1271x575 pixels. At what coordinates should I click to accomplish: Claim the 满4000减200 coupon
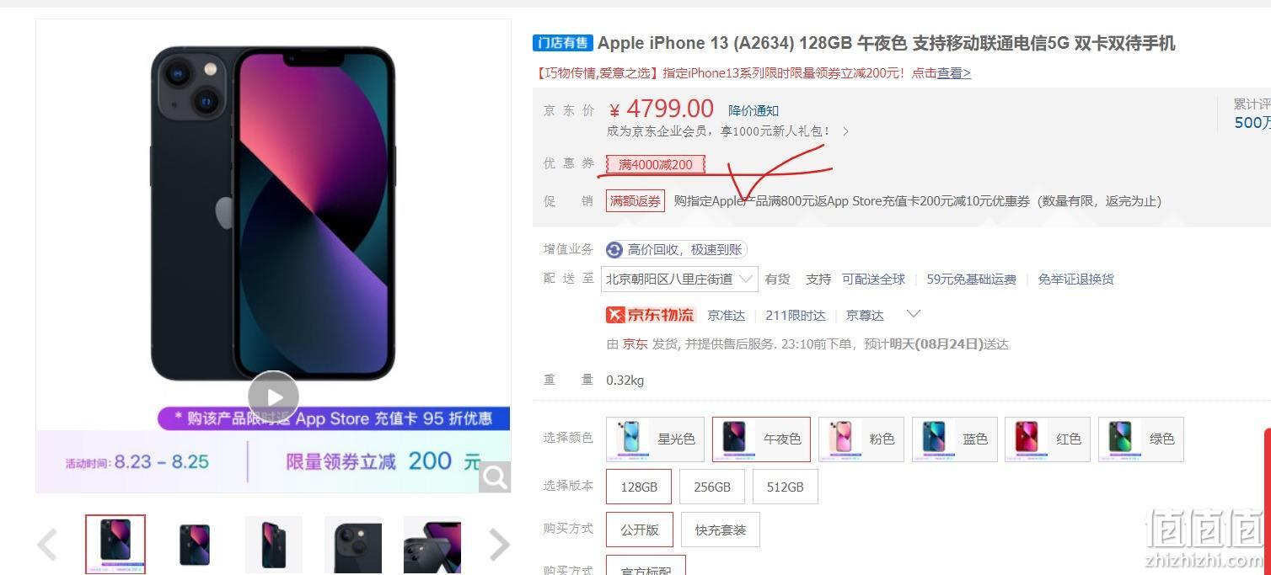(655, 164)
